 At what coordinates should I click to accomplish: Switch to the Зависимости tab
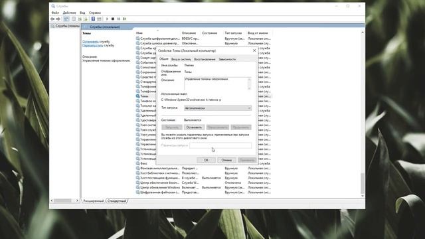pos(227,59)
